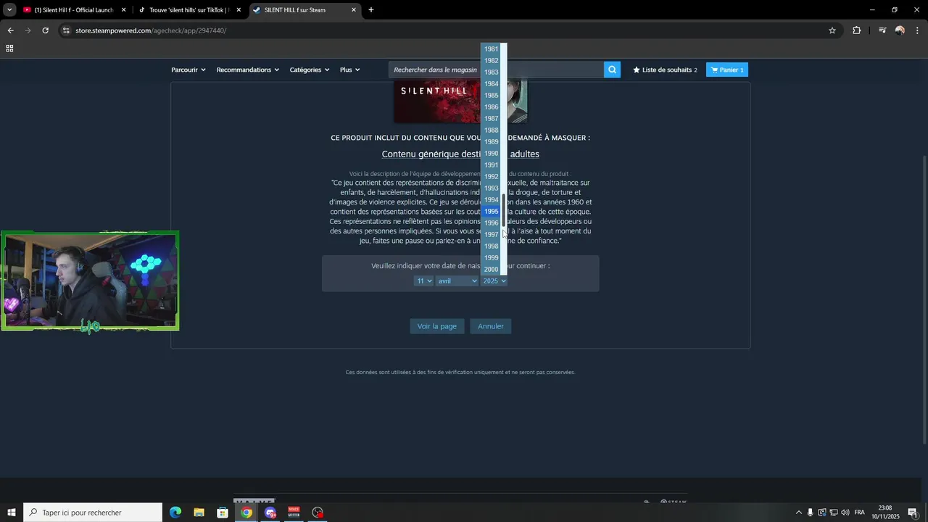Click the Chrome profile avatar

[x=900, y=30]
